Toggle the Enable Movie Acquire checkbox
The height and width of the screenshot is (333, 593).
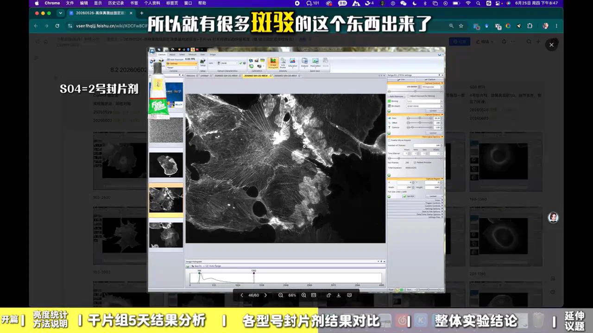[389, 140]
